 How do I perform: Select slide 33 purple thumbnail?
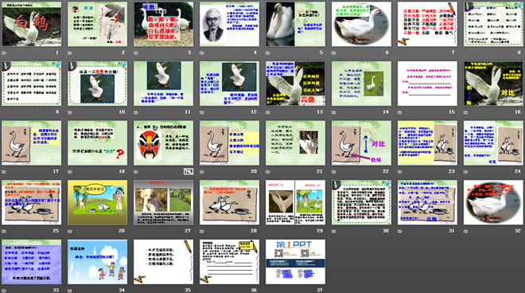pyautogui.click(x=32, y=262)
